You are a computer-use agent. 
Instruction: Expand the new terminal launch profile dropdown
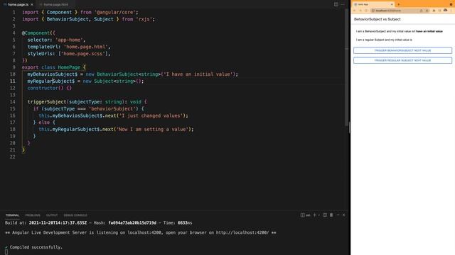click(x=319, y=215)
